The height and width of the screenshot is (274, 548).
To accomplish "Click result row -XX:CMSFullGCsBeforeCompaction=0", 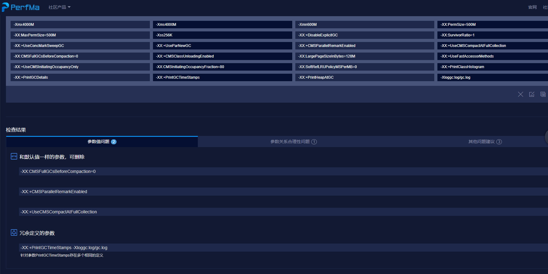I will [x=284, y=171].
